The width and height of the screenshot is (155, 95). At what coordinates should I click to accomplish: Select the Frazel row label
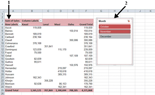8,53
